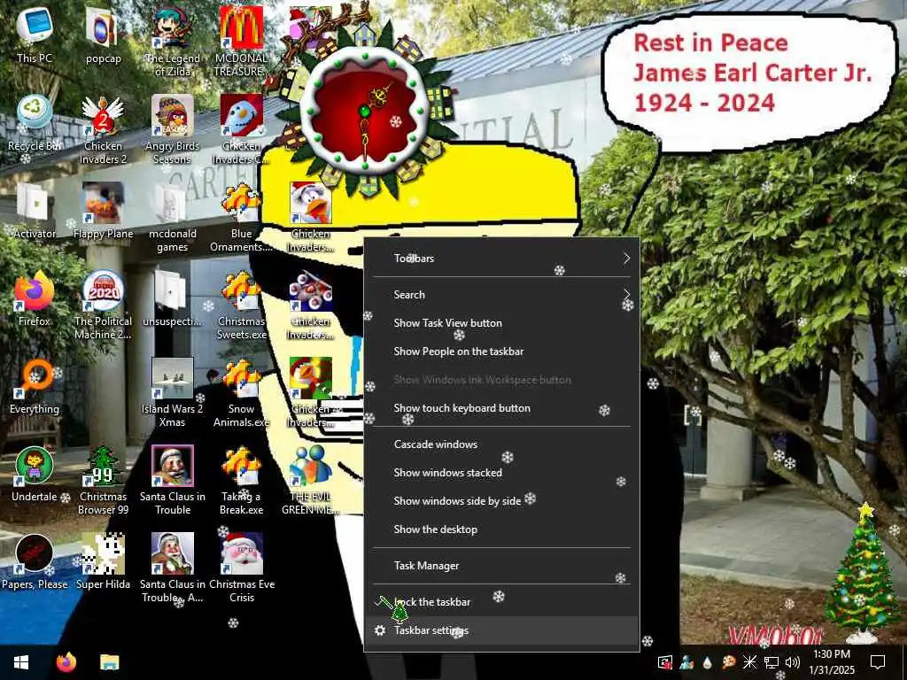Open Task Manager from the context menu
907x680 pixels.
pos(501,566)
